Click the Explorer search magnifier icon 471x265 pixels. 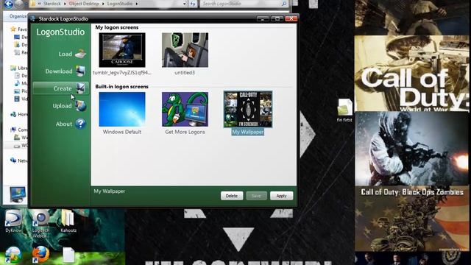pyautogui.click(x=284, y=4)
